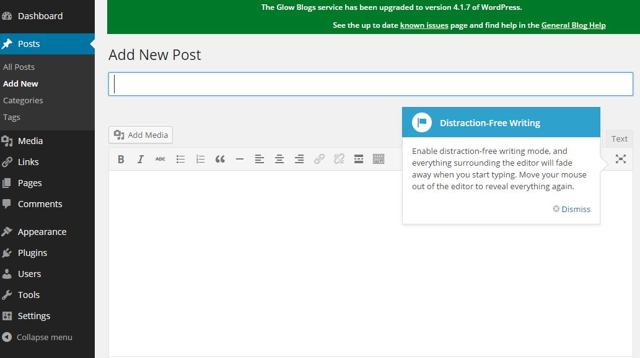Click the Appearance paintbrush icon

(7, 232)
